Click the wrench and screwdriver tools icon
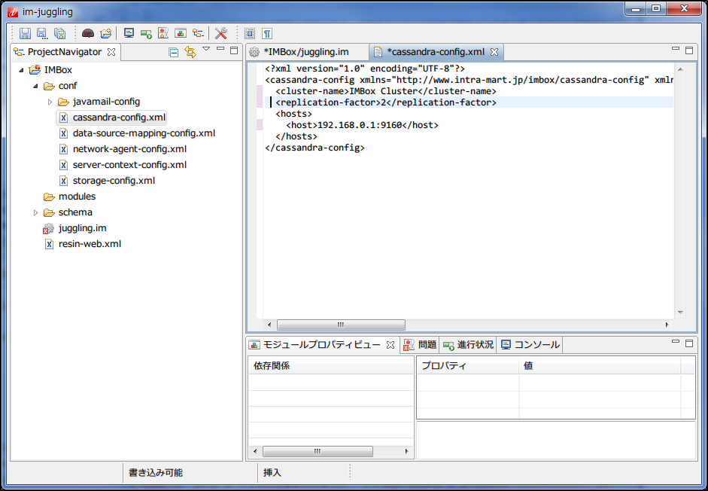The image size is (708, 491). (x=220, y=33)
